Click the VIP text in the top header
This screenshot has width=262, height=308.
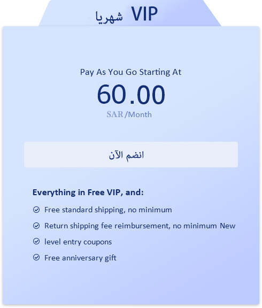pyautogui.click(x=144, y=14)
